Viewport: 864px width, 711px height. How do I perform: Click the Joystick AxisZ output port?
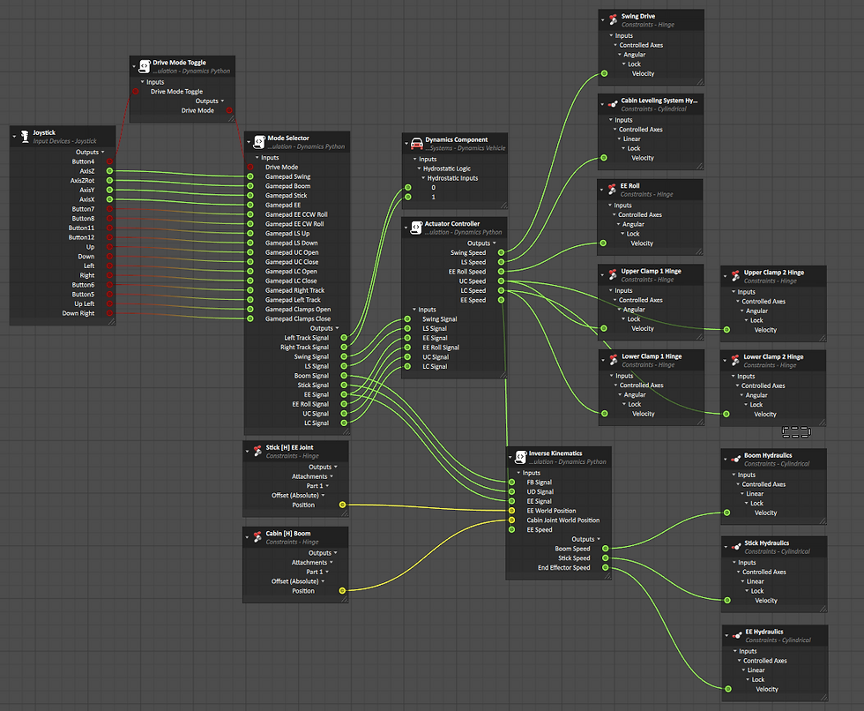109,171
